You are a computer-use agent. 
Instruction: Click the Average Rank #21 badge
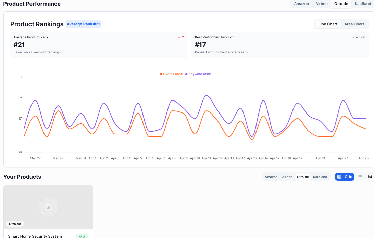point(83,24)
